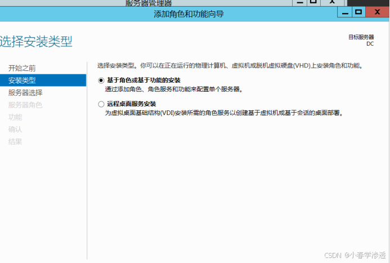Viewport: 390px width, 263px height.
Task: Select Remote Desktop Services installation radio
Action: (x=101, y=104)
